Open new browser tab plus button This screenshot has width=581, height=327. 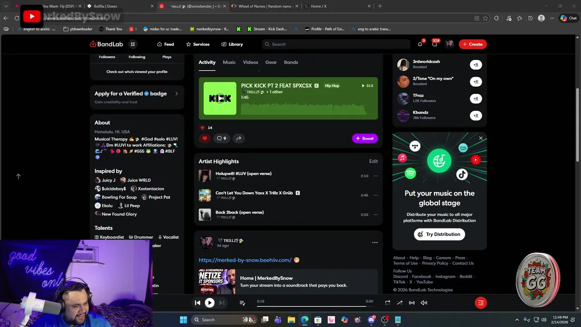[x=380, y=6]
